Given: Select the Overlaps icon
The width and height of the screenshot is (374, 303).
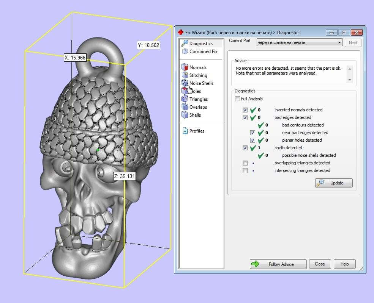Looking at the screenshot, I should (x=185, y=107).
